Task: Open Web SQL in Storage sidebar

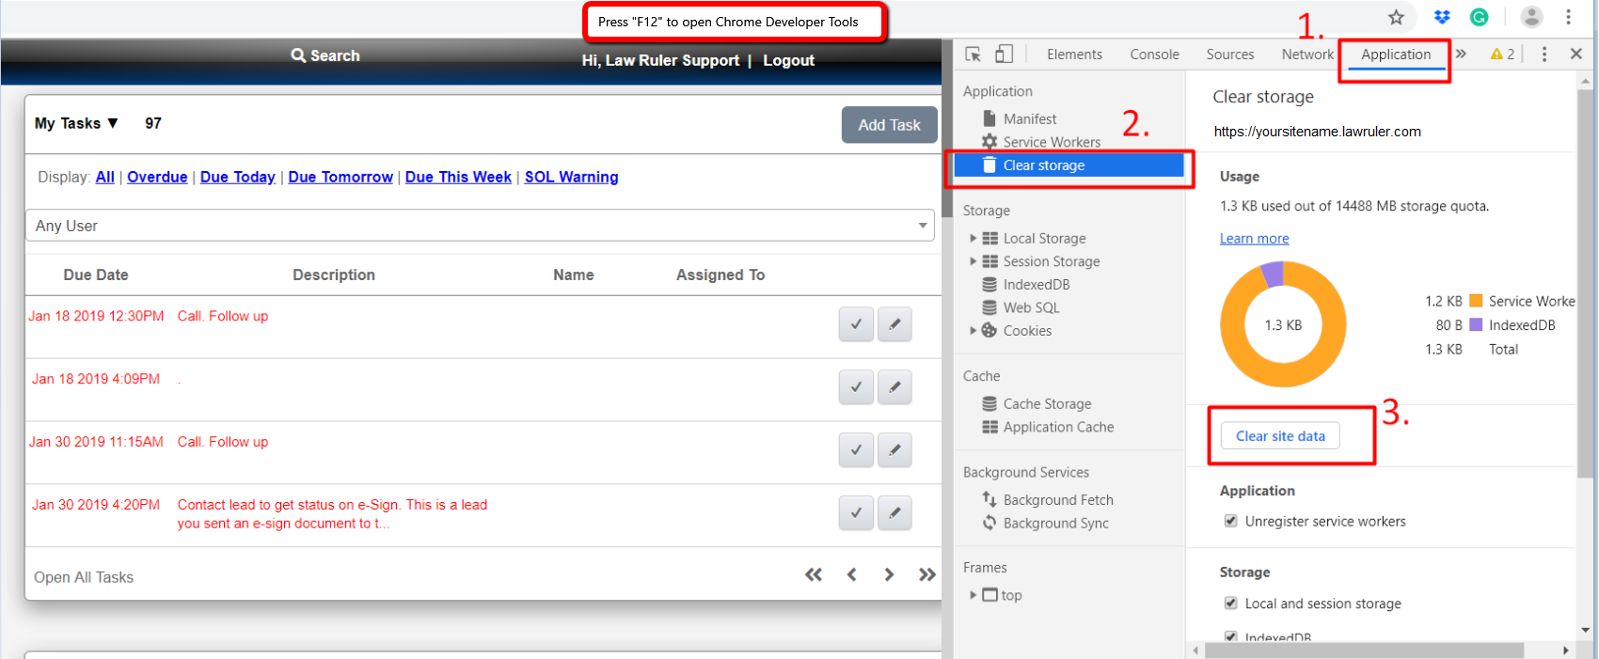Action: pos(1031,307)
